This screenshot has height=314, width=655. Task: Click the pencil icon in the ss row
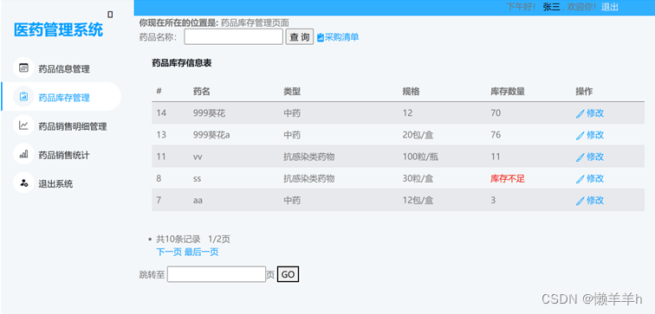(x=580, y=179)
